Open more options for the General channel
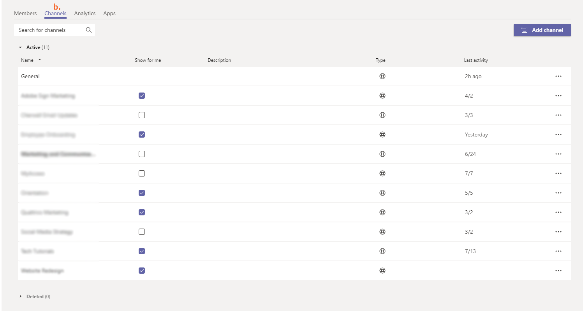This screenshot has width=583, height=311. pos(558,76)
